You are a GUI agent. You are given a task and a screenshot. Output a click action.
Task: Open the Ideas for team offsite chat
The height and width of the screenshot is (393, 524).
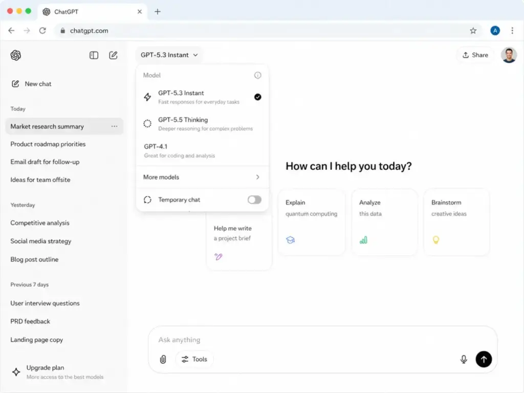tap(40, 180)
